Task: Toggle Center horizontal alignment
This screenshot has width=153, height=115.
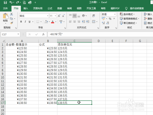Action: pos(74,22)
